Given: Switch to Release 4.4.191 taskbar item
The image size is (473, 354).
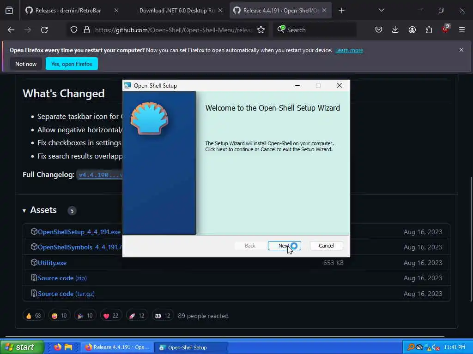Looking at the screenshot, I should coord(118,348).
